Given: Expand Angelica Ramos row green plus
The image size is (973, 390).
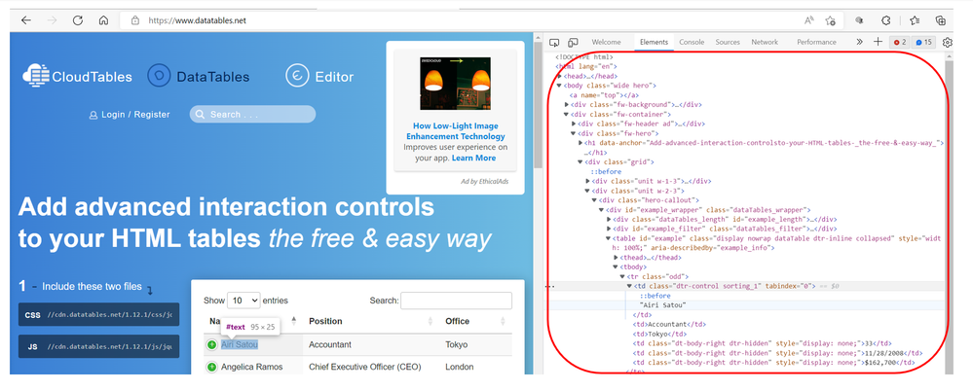Looking at the screenshot, I should coord(211,367).
